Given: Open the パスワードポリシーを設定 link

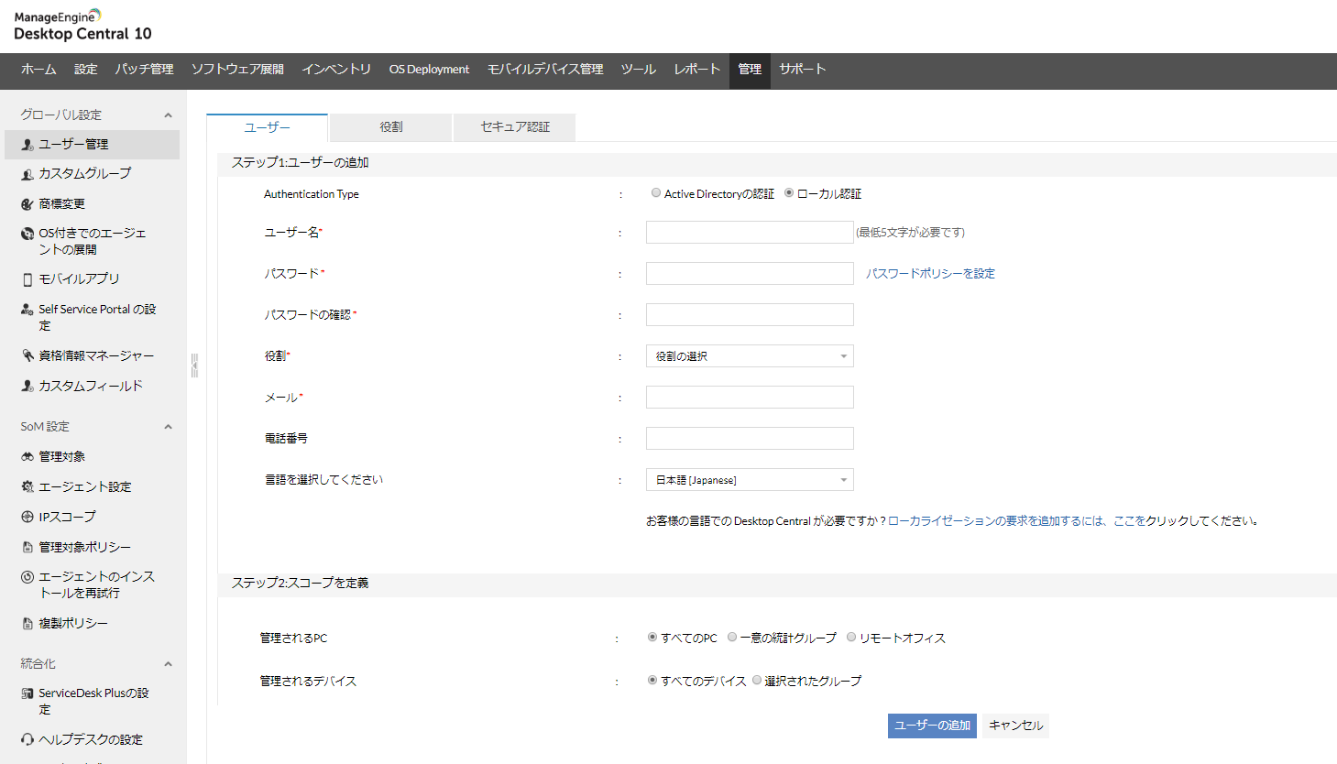Looking at the screenshot, I should (x=930, y=274).
